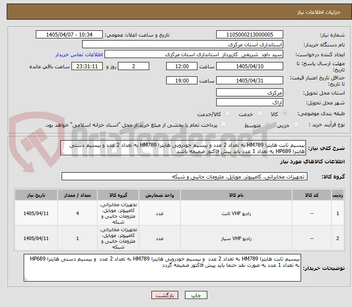
Task: Select the جزیی purchase type radio
Action: pyautogui.click(x=296, y=124)
